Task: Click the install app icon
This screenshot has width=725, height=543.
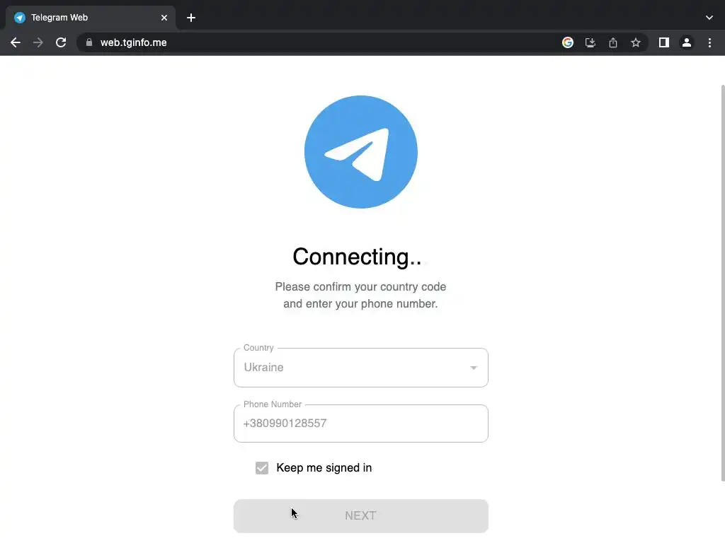Action: (x=590, y=42)
